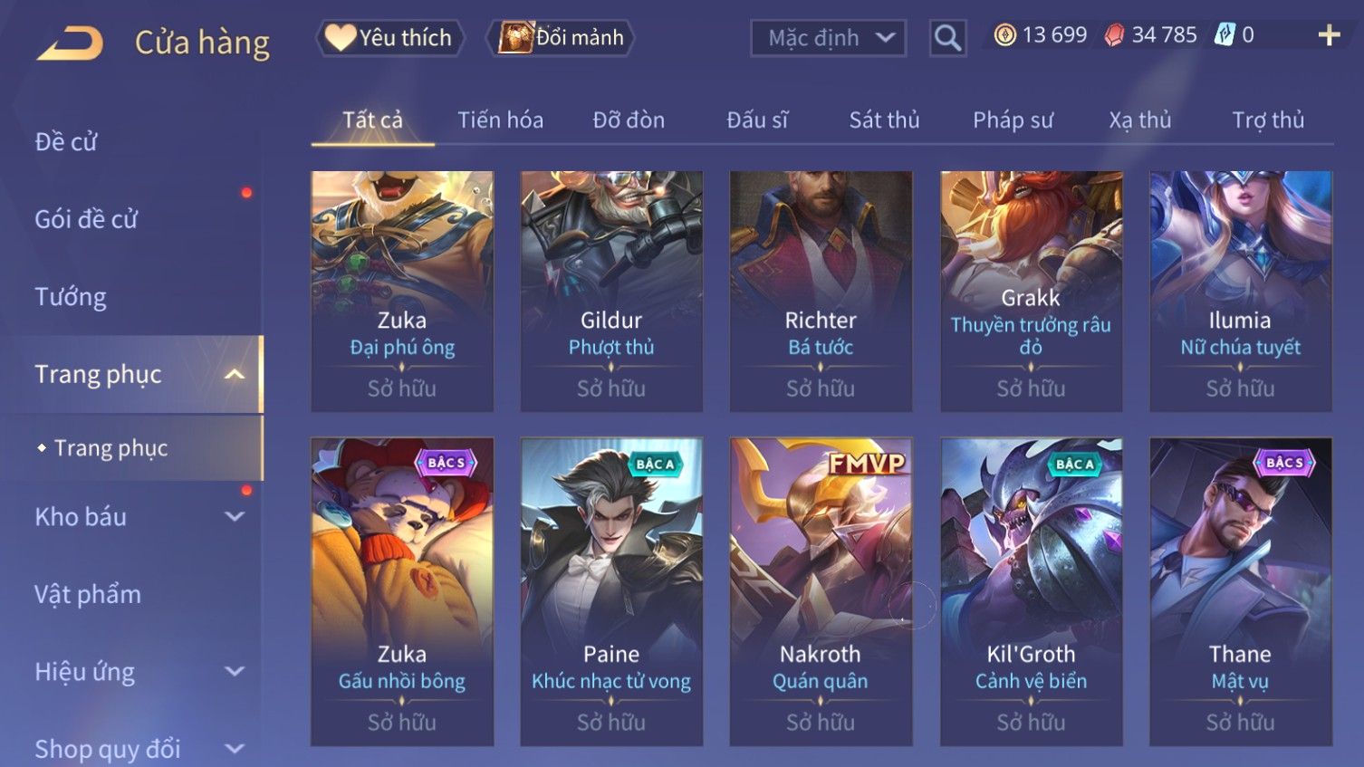Click the plus icon to add currency
Image resolution: width=1364 pixels, height=767 pixels.
click(x=1329, y=35)
